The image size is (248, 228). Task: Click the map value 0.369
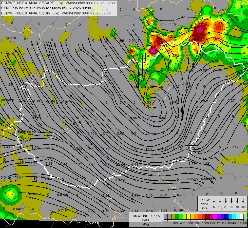coord(193,210)
